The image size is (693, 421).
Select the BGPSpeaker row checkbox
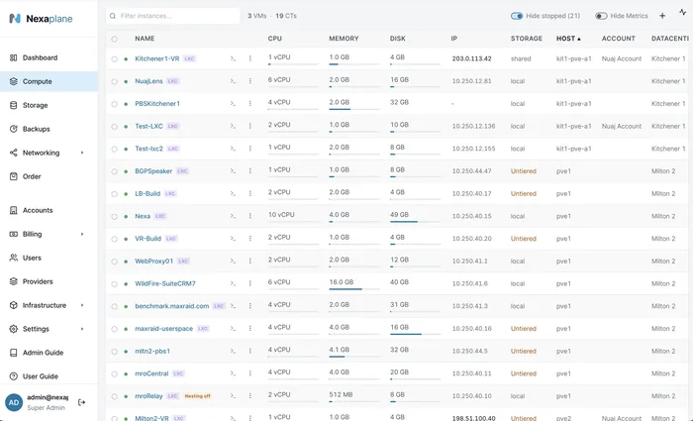point(115,171)
